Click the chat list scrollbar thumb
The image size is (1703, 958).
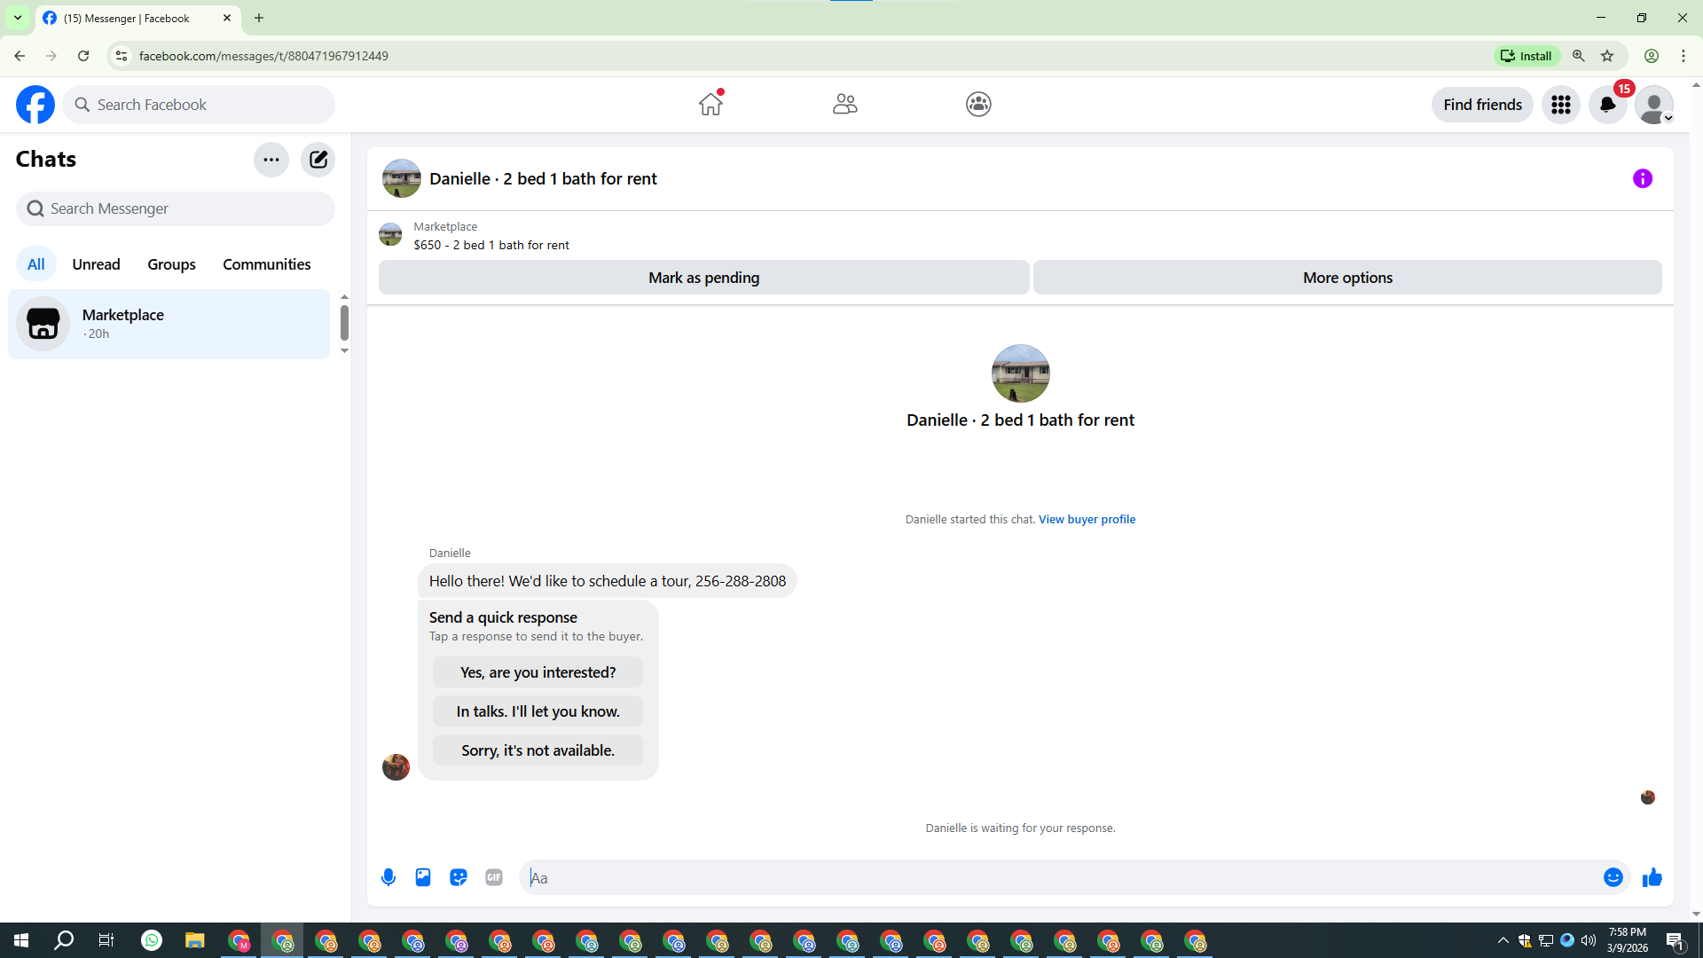(x=344, y=322)
